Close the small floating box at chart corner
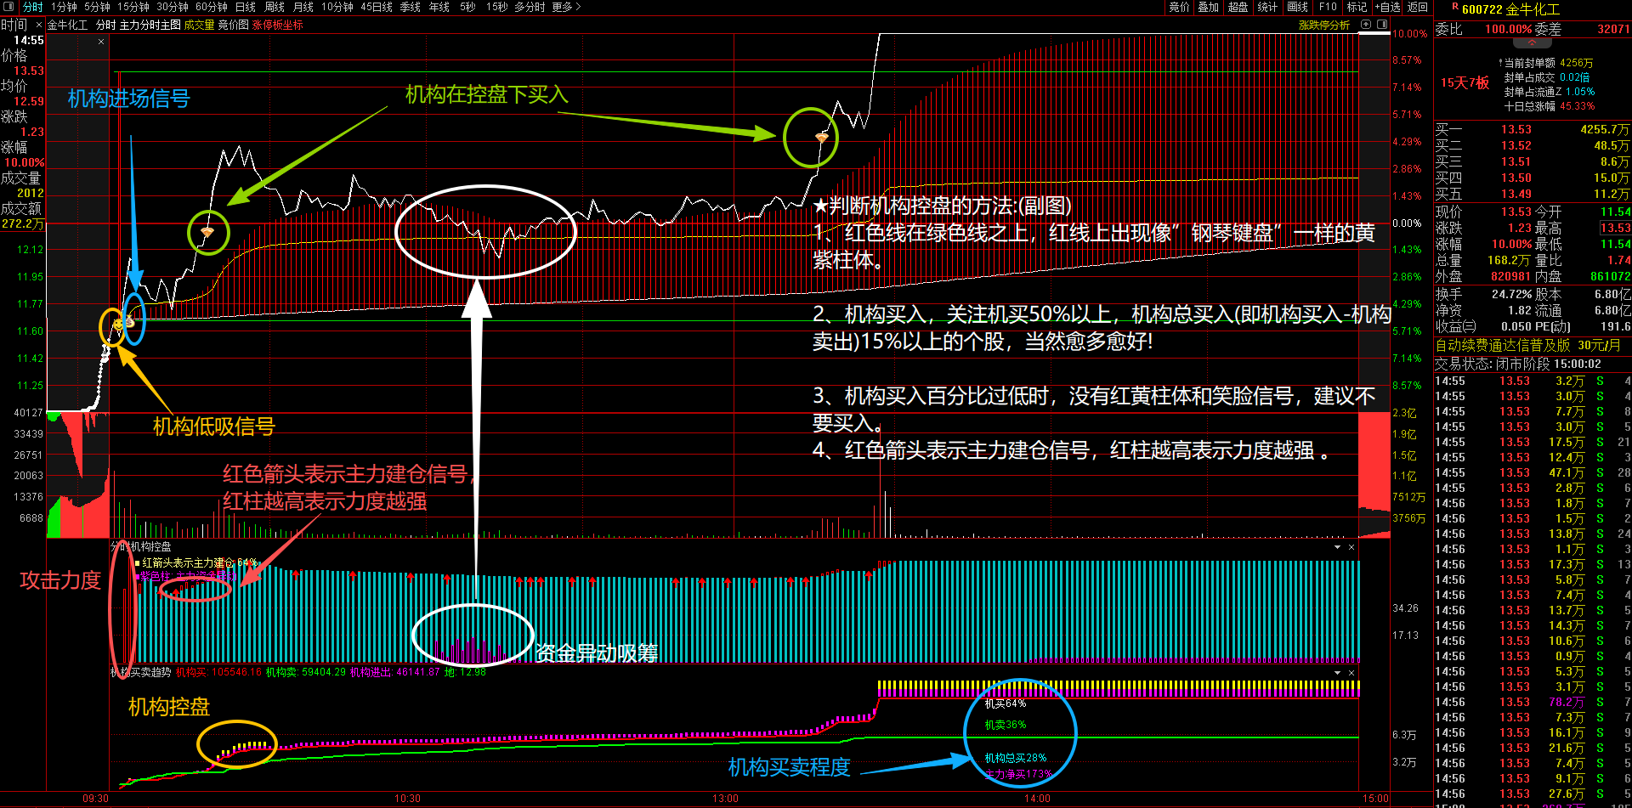Viewport: 1632px width, 808px height. point(101,41)
